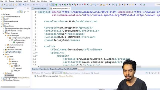Open the Debug configurations dropdown arrow

[x=62, y=4]
